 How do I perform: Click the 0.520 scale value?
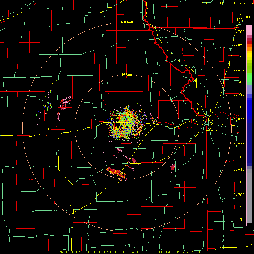click(239, 145)
